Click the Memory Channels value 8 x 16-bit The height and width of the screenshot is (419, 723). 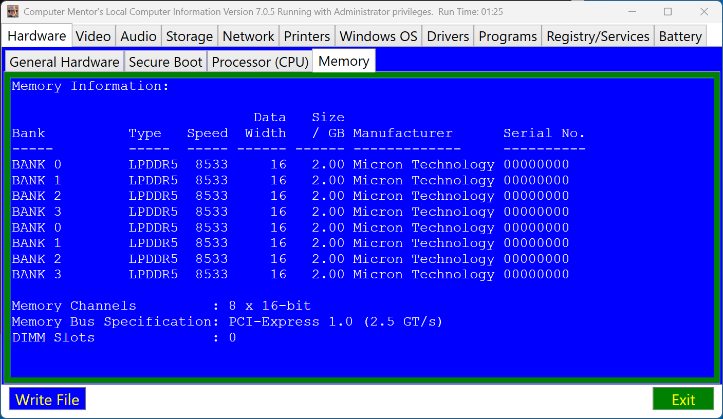pos(270,306)
